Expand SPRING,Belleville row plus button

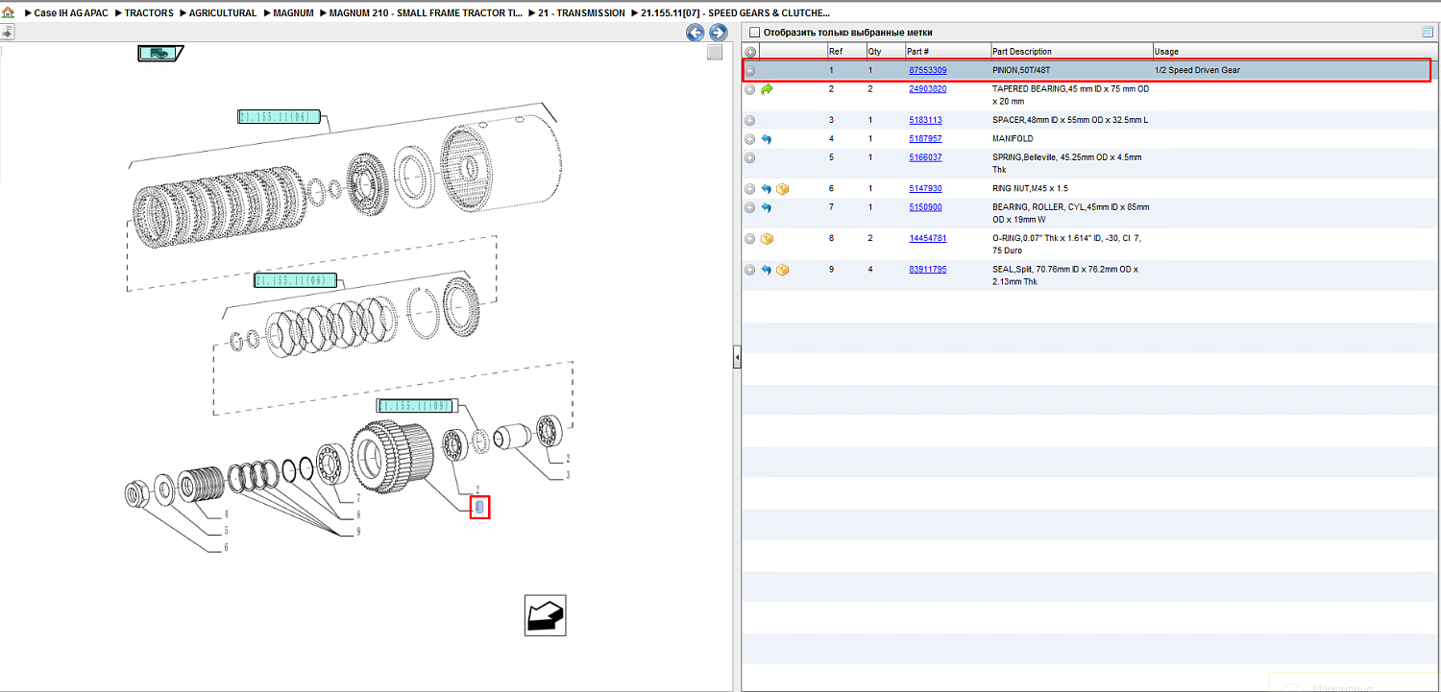(750, 157)
